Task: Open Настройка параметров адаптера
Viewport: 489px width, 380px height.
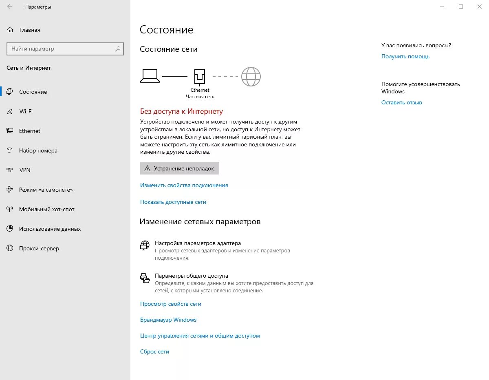Action: pyautogui.click(x=198, y=243)
